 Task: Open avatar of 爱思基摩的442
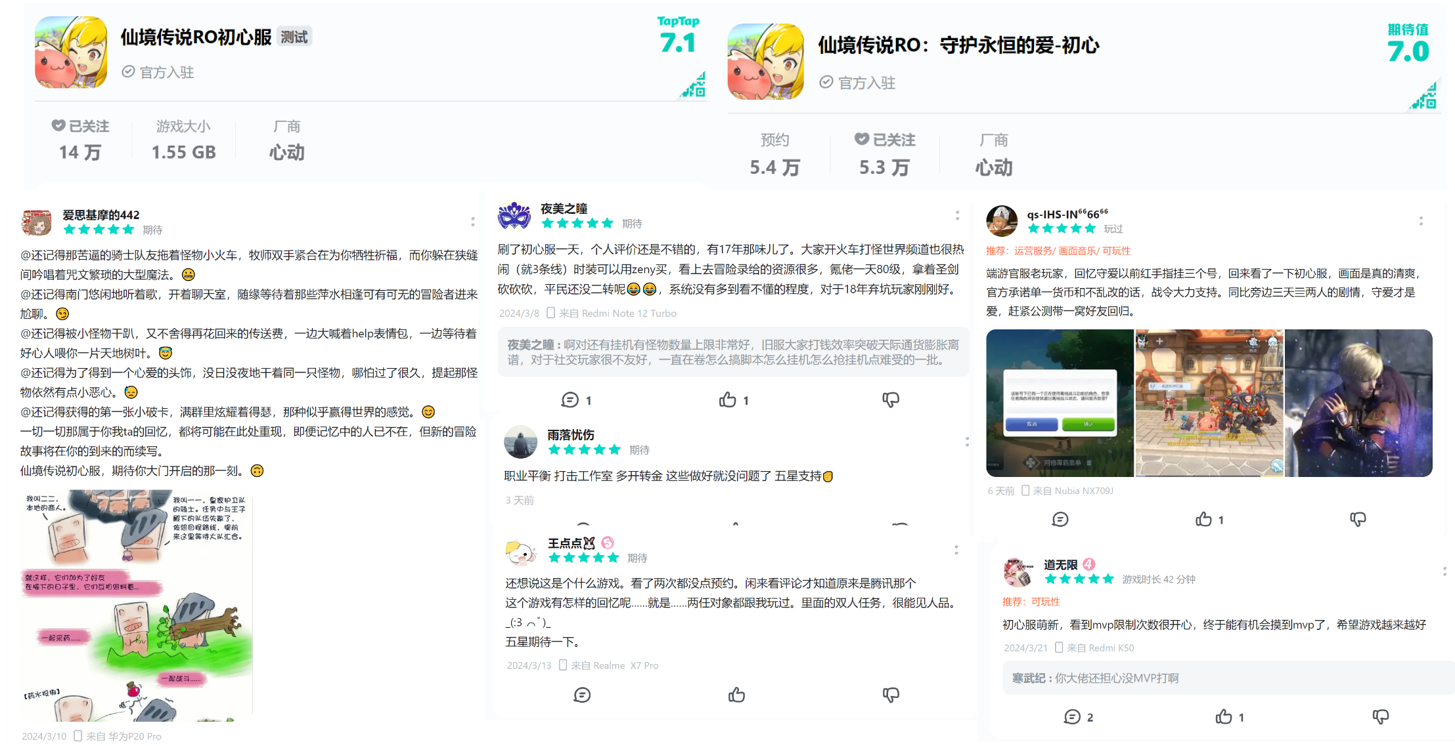coord(37,222)
